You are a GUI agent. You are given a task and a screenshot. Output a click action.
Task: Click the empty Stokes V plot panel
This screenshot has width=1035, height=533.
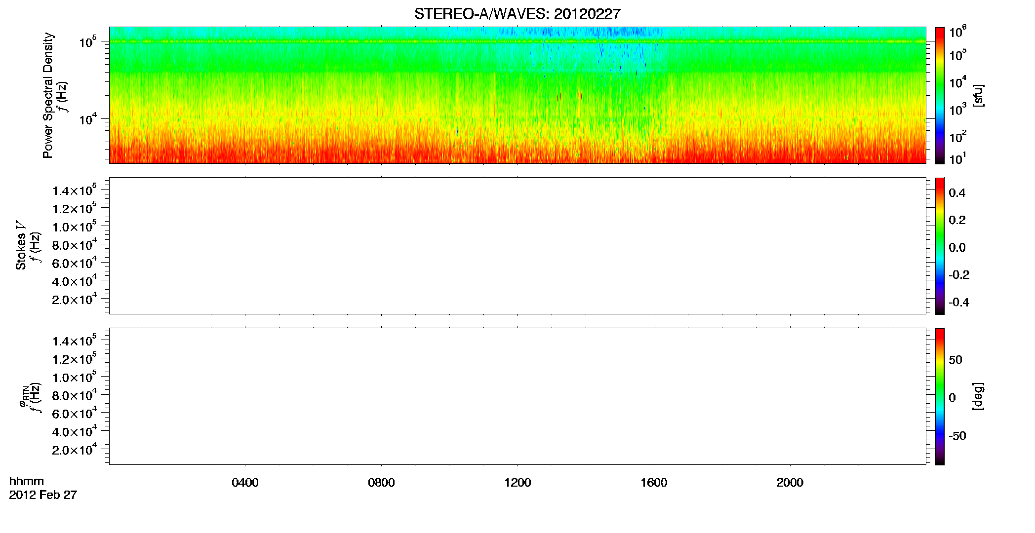(x=517, y=246)
